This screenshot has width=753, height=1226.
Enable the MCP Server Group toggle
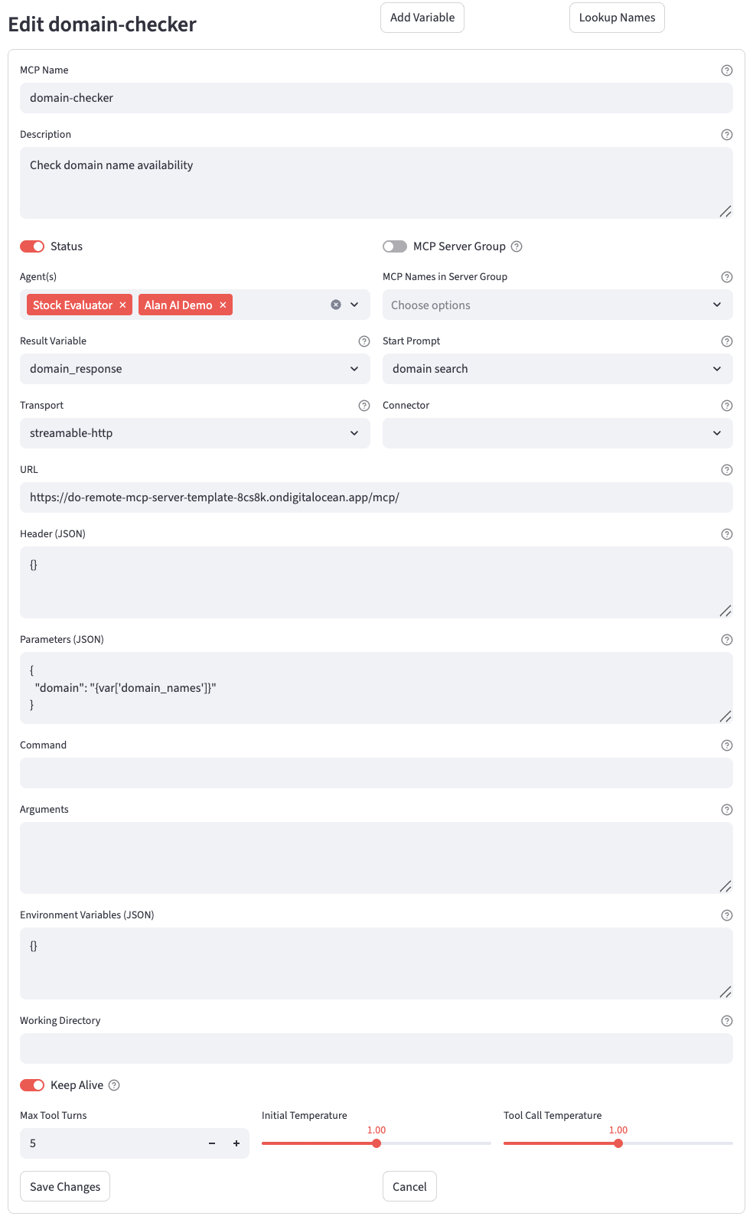coord(395,246)
